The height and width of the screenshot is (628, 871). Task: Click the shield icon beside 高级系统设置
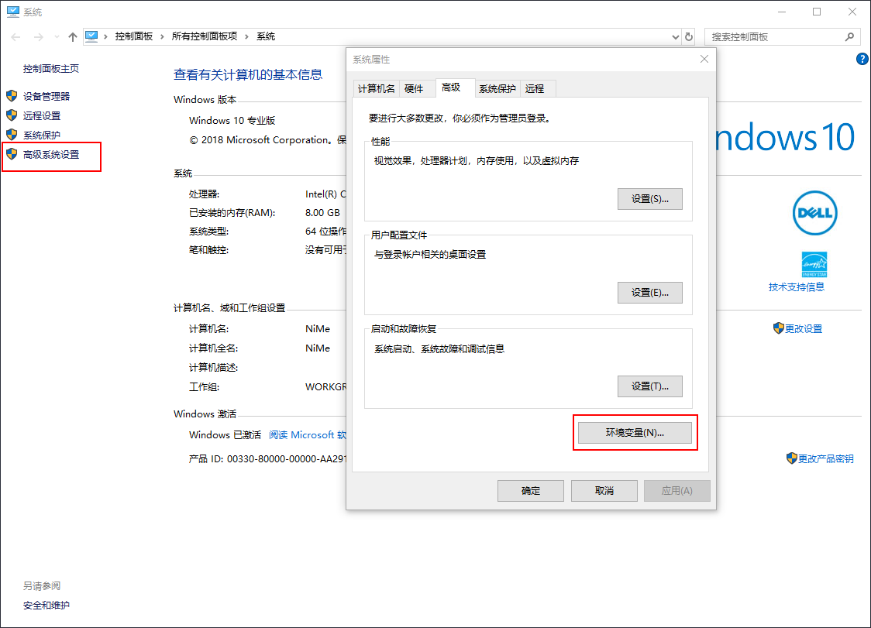tap(12, 154)
